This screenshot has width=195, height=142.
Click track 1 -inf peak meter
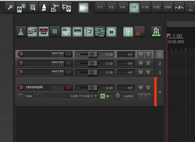[x=126, y=54]
